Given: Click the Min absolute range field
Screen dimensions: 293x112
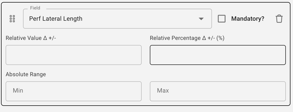Looking at the screenshot, I should pyautogui.click(x=74, y=91).
